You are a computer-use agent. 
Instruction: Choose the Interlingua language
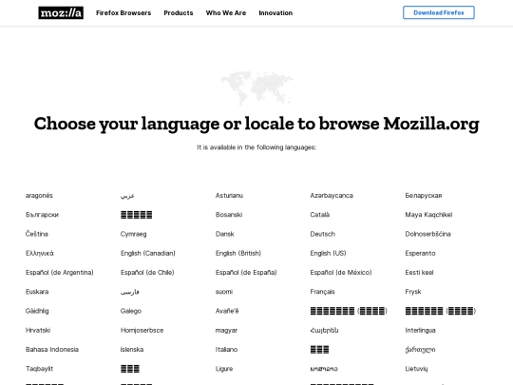(420, 330)
